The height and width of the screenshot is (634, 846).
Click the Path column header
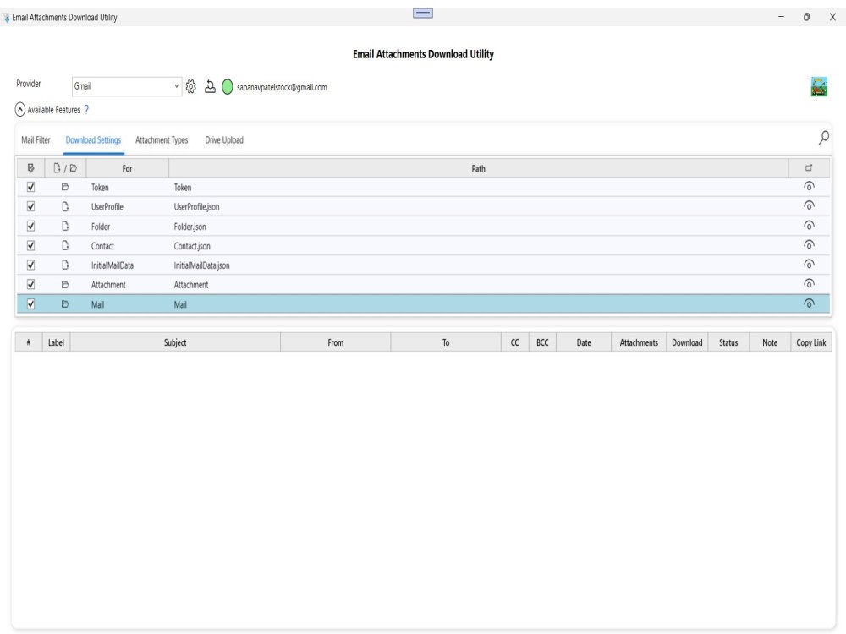478,168
